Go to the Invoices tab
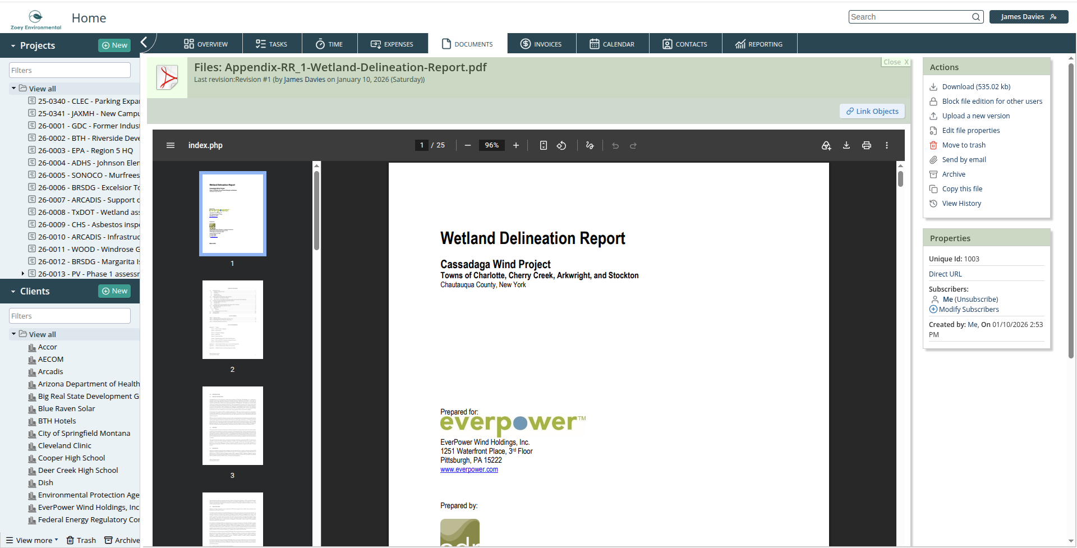Image resolution: width=1077 pixels, height=548 pixels. 541,44
